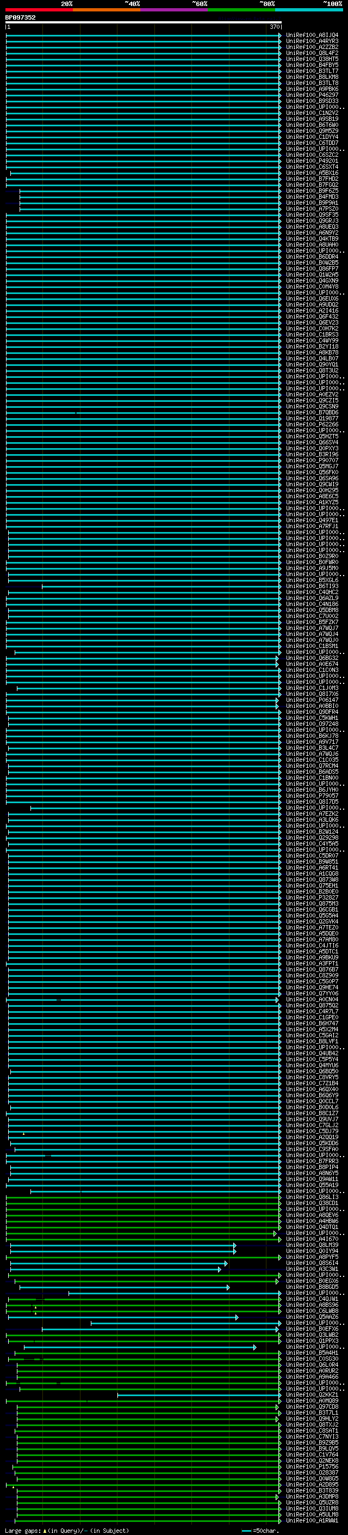Open hit UniRef100_Q8L4F2

pos(312,53)
